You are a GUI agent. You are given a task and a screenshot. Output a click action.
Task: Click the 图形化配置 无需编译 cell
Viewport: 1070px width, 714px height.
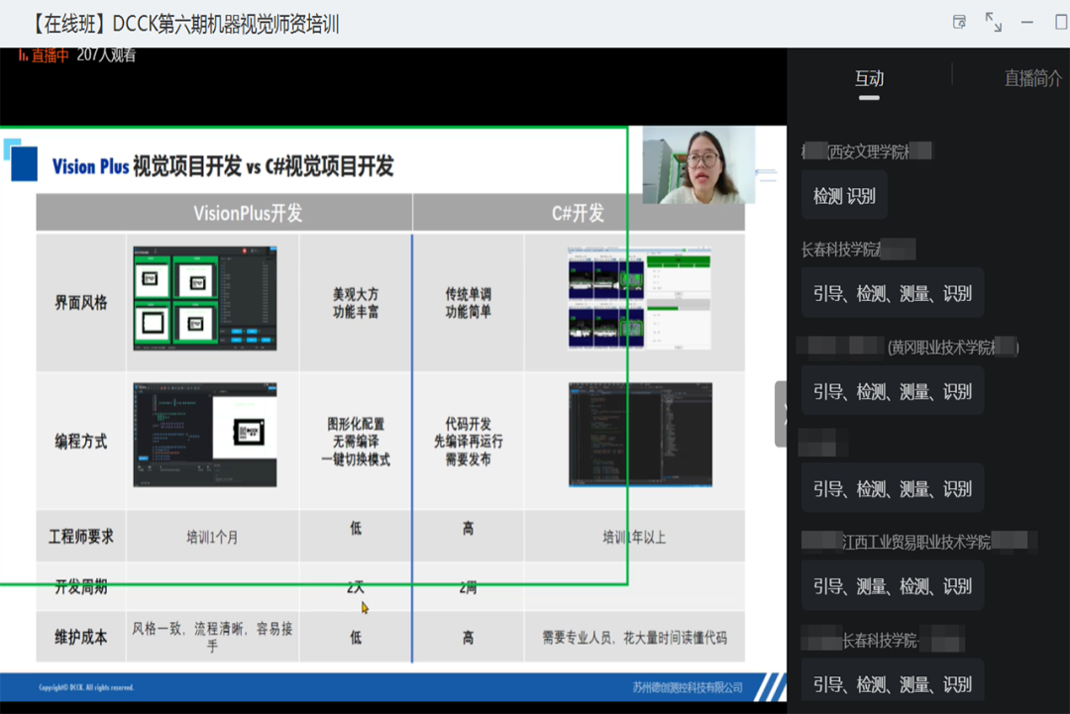[356, 442]
